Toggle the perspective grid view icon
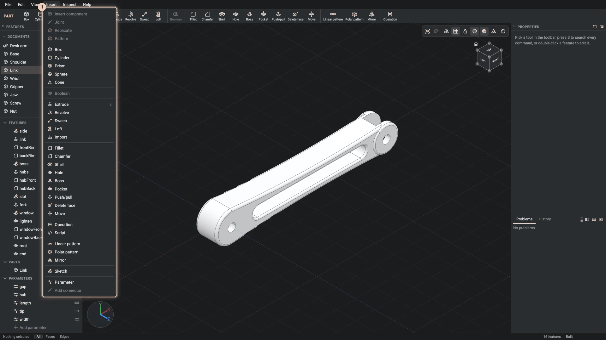The image size is (606, 340). pyautogui.click(x=446, y=31)
